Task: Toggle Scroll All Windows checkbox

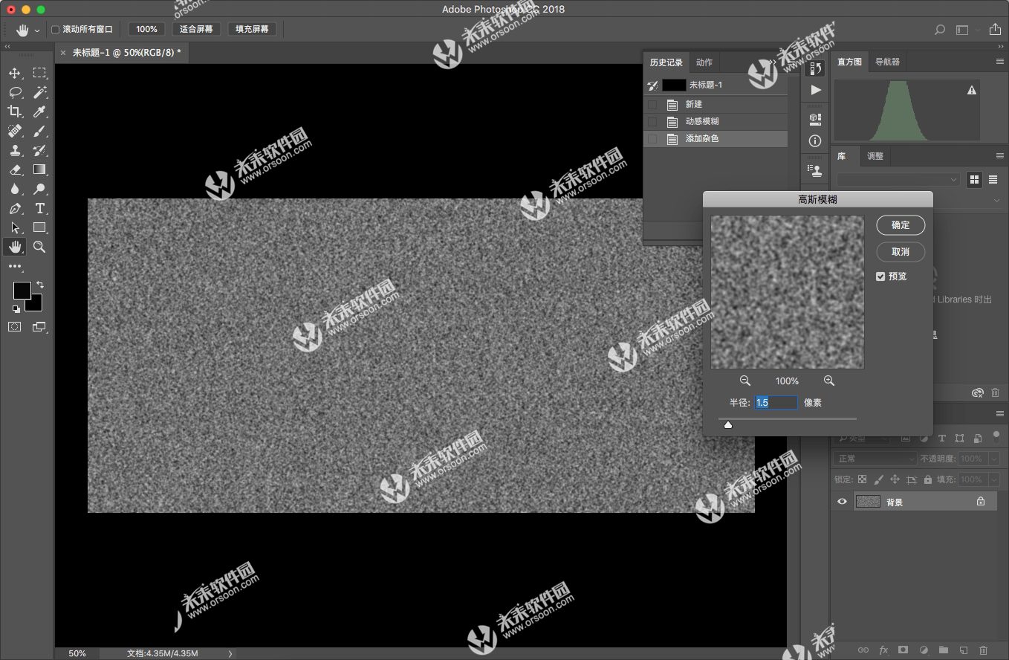Action: point(55,30)
